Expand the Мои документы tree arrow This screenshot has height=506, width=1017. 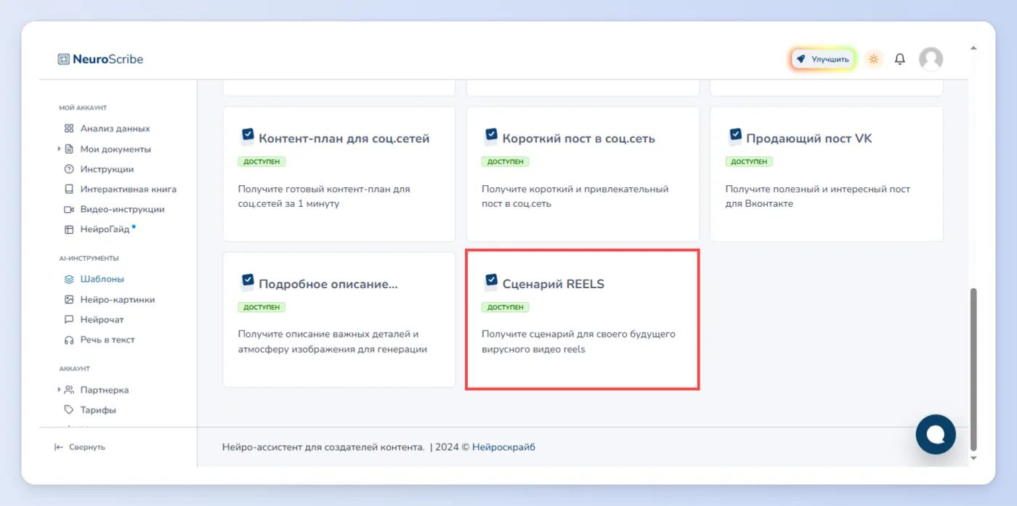coord(59,149)
